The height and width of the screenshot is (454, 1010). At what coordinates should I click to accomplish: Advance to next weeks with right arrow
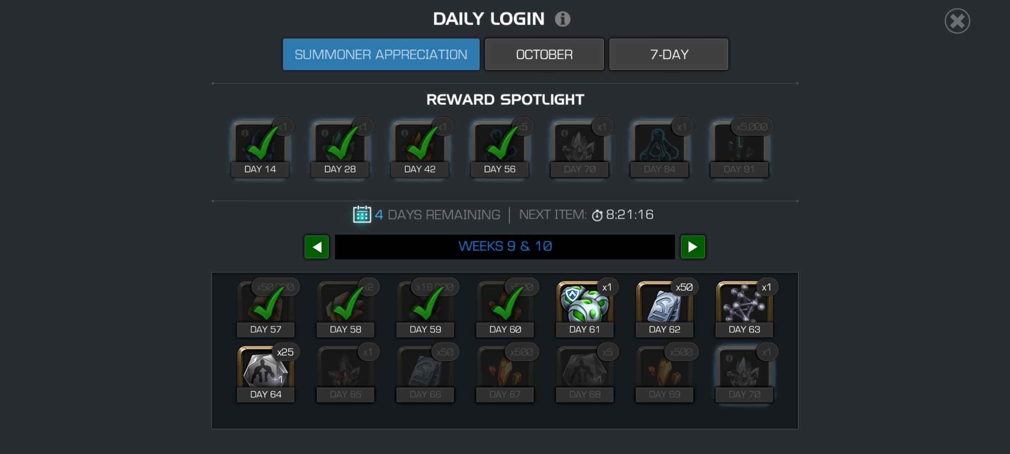coord(693,247)
